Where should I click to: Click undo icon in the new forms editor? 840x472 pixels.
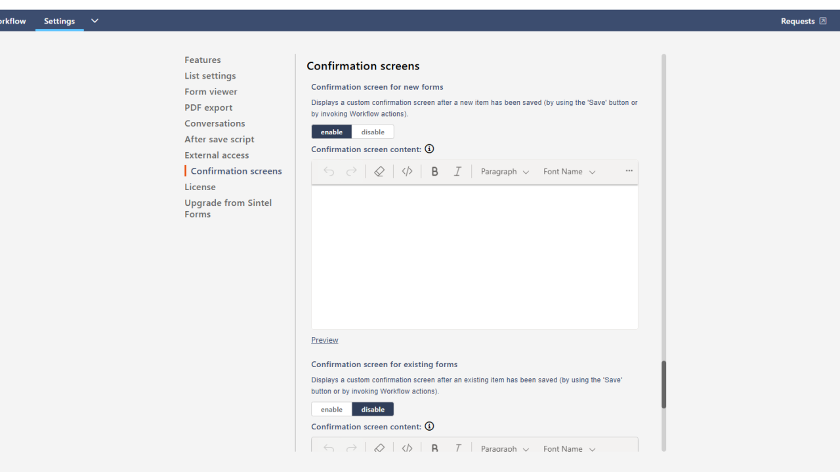tap(329, 172)
